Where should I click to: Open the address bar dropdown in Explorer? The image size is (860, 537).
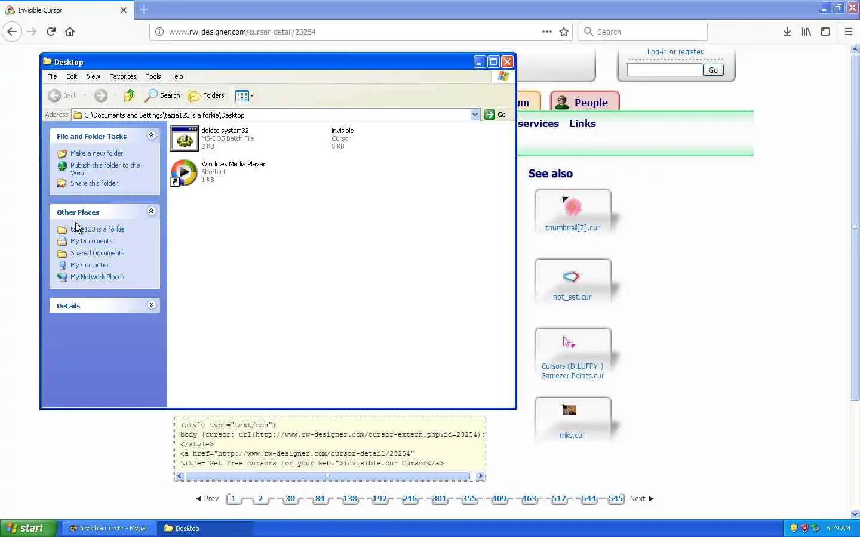point(475,115)
